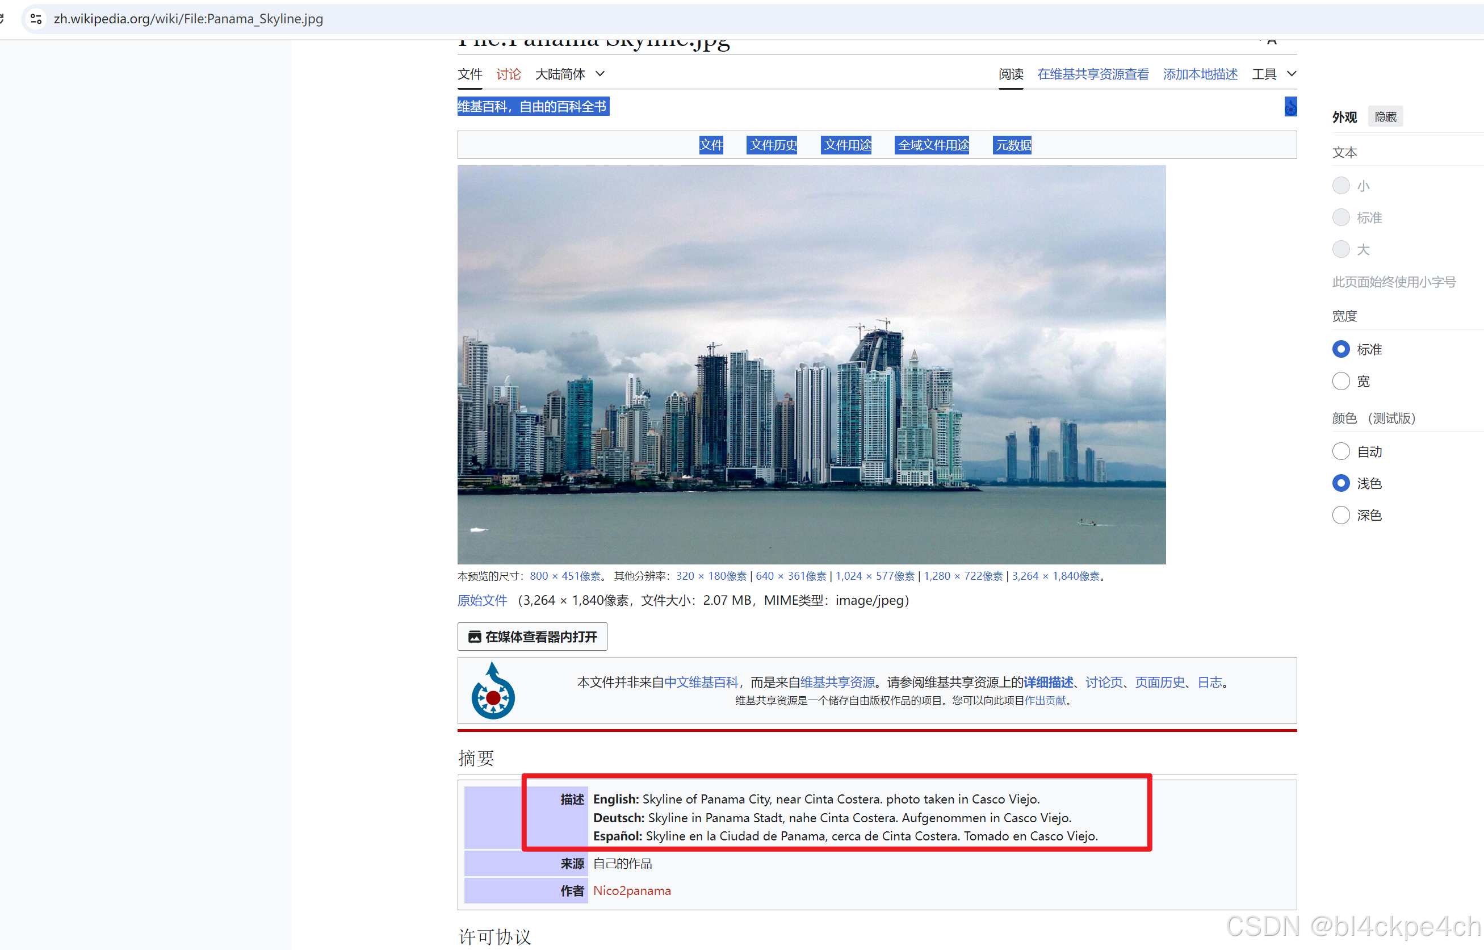Select 自动 color mode

1340,451
